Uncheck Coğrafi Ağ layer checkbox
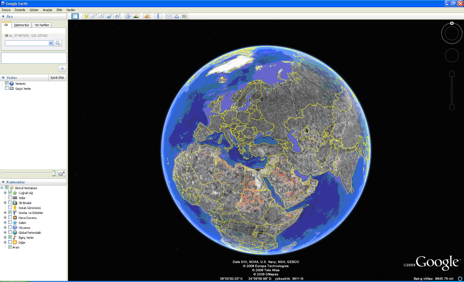464x282 pixels. coord(10,192)
